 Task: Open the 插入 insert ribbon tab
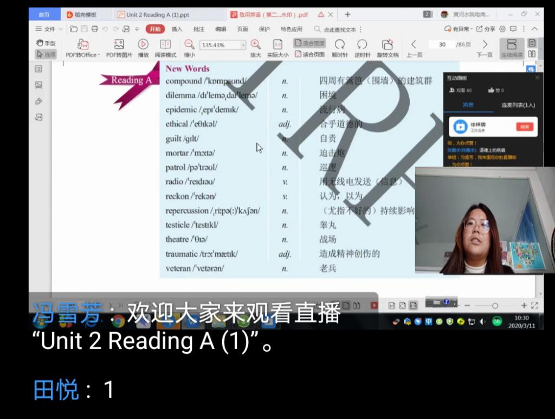point(177,29)
